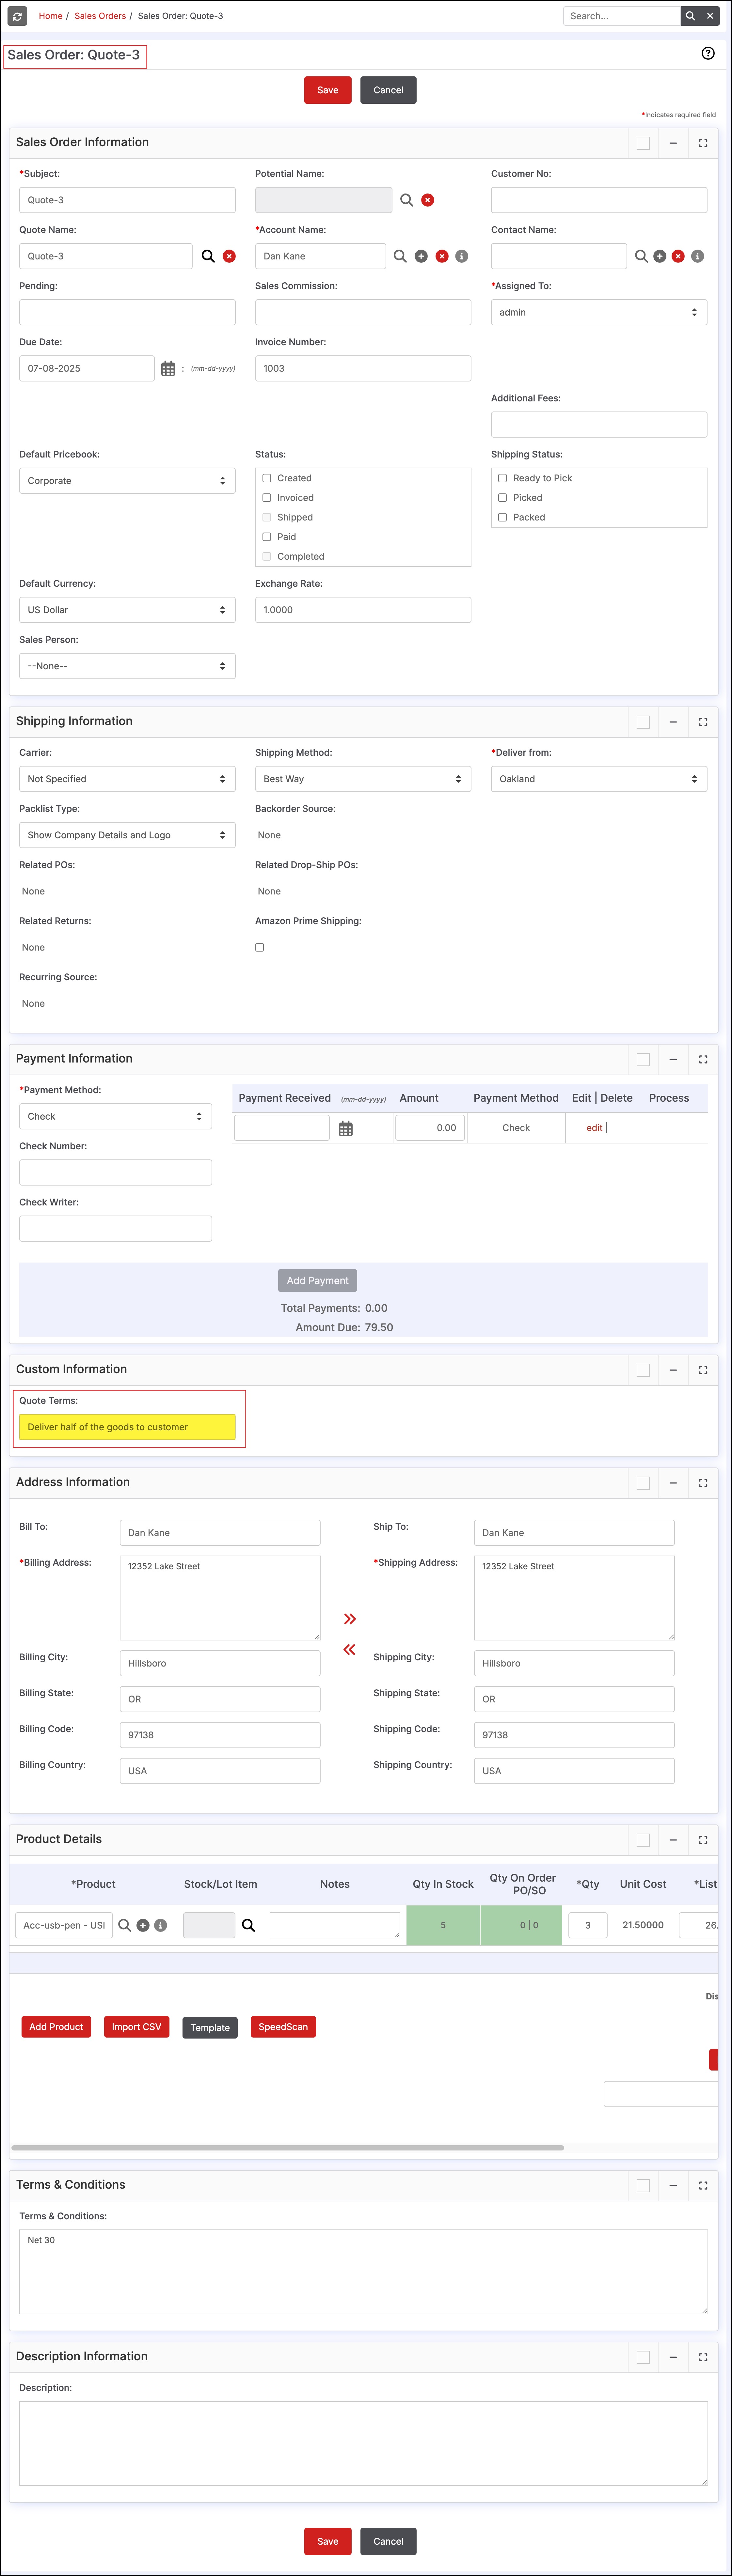Enable Amazon Prime Shipping checkbox

click(260, 947)
